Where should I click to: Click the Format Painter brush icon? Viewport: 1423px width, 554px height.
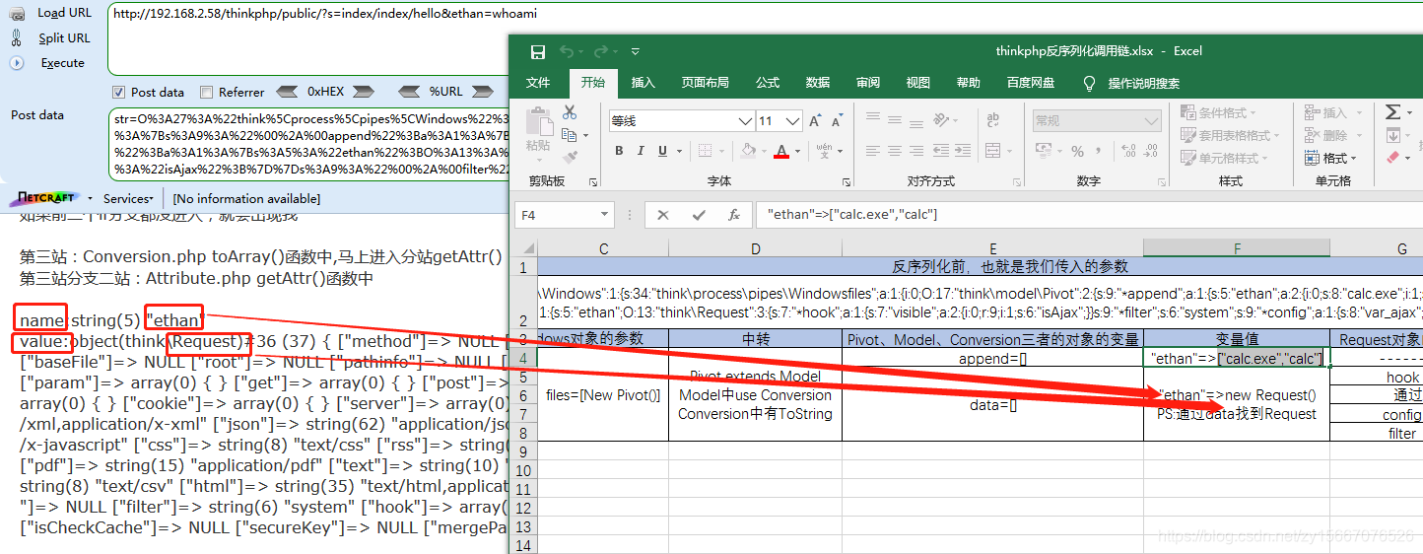570,157
